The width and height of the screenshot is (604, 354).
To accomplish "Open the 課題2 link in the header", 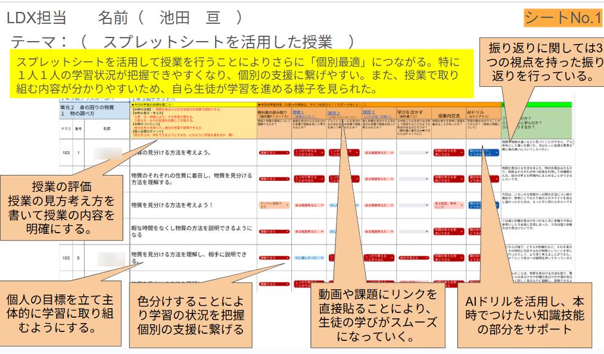I will pyautogui.click(x=334, y=111).
